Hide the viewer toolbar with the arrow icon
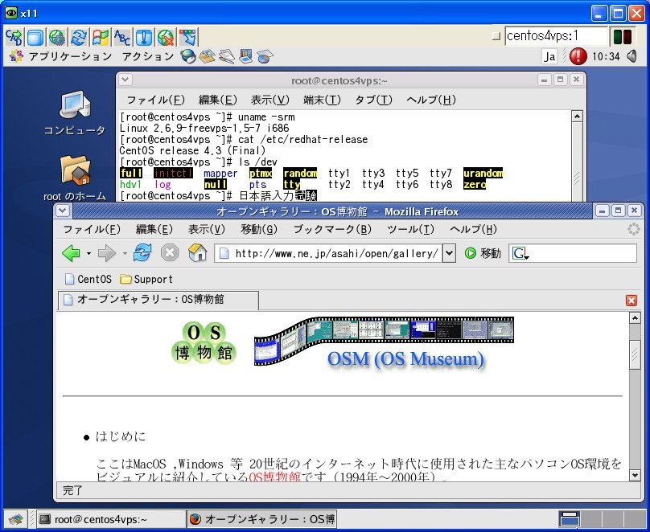This screenshot has height=532, width=650. pyautogui.click(x=188, y=37)
